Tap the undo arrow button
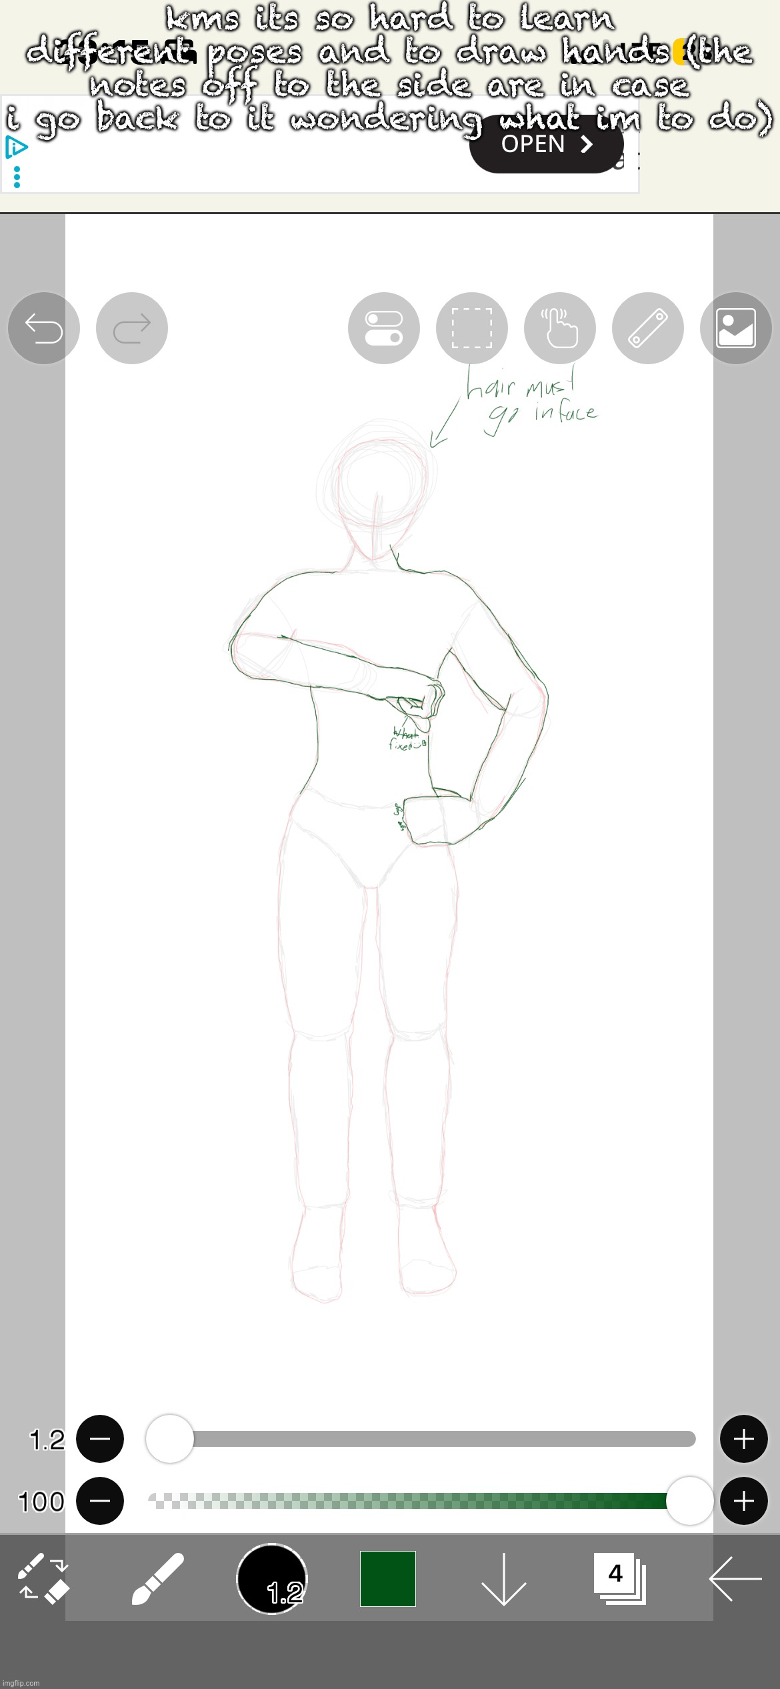 pos(44,328)
